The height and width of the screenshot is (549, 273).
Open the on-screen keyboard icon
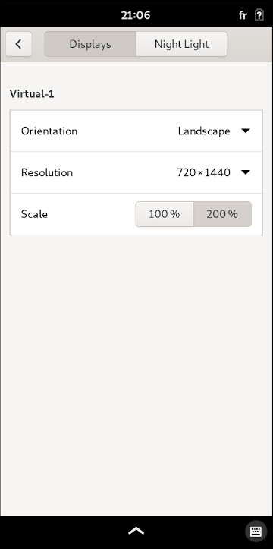coord(256,532)
